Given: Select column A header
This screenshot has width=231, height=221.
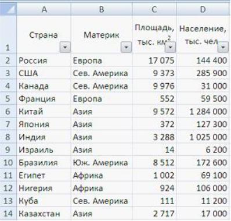Looking at the screenshot, I should click(44, 9).
